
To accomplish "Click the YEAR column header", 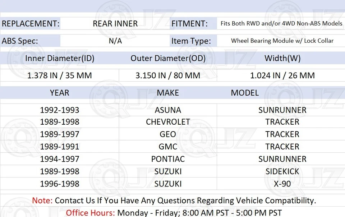I will click(60, 93).
